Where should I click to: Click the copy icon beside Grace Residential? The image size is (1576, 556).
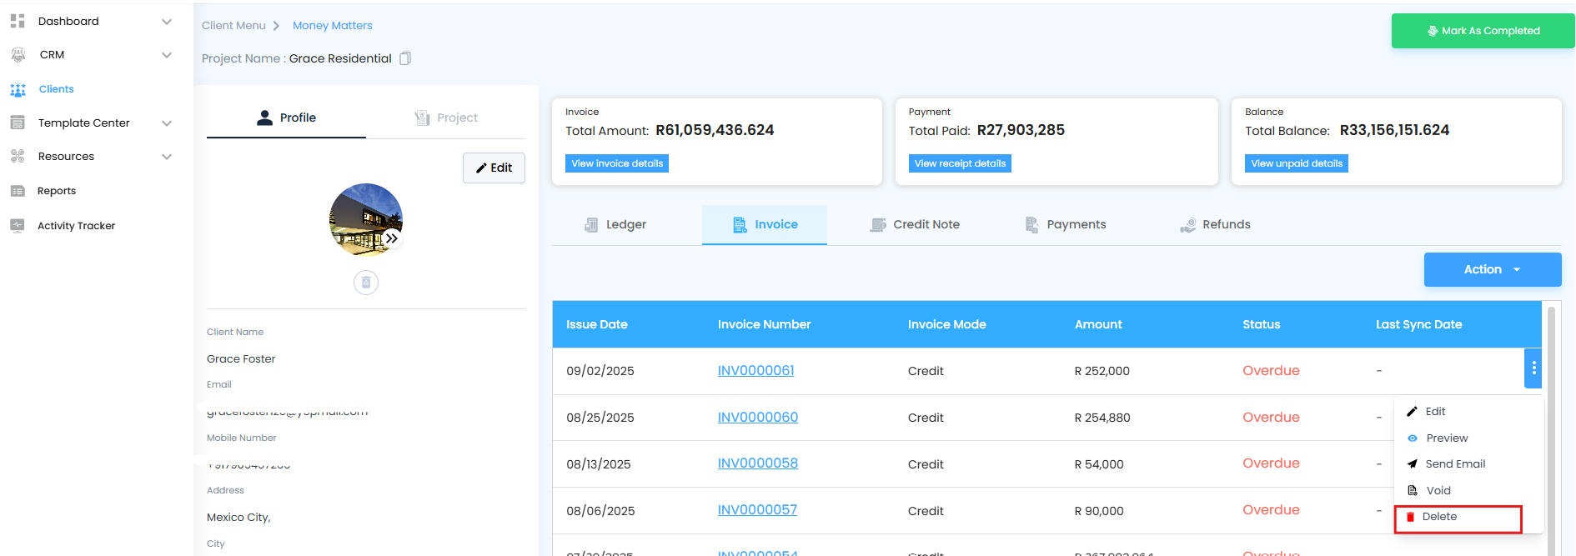point(405,58)
